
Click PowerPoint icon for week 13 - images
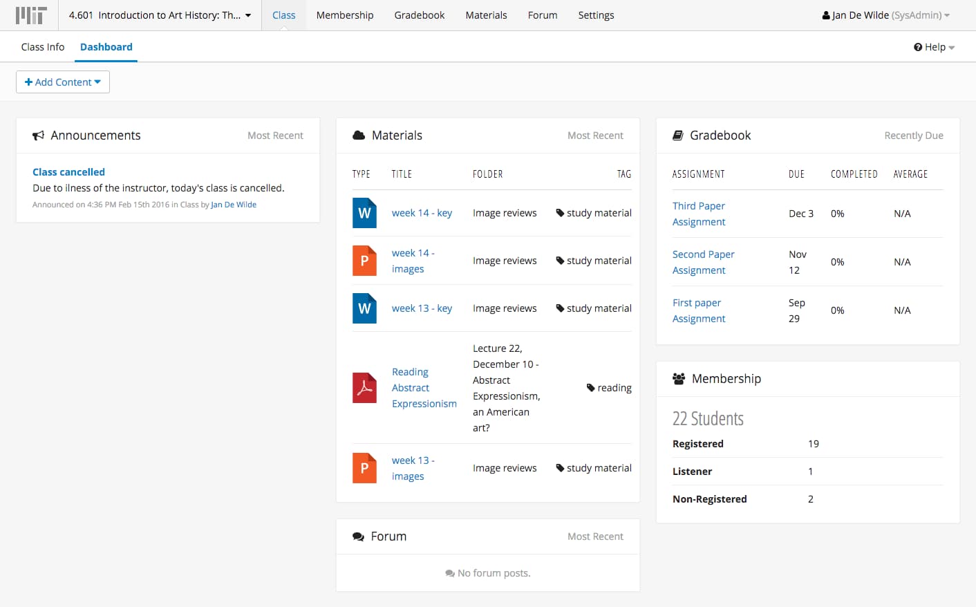click(x=364, y=468)
